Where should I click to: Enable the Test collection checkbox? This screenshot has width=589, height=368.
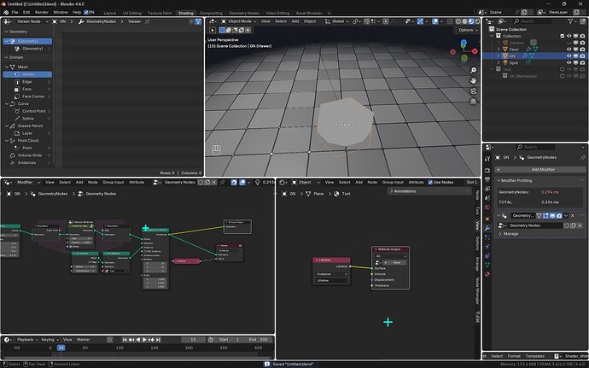[563, 69]
